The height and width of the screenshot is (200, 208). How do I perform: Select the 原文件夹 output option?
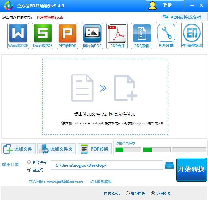[x=37, y=162]
